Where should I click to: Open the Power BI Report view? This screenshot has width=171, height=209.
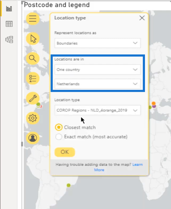(x=9, y=9)
